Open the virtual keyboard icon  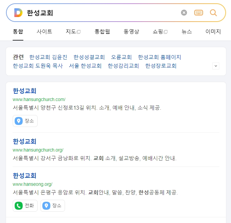click(199, 13)
